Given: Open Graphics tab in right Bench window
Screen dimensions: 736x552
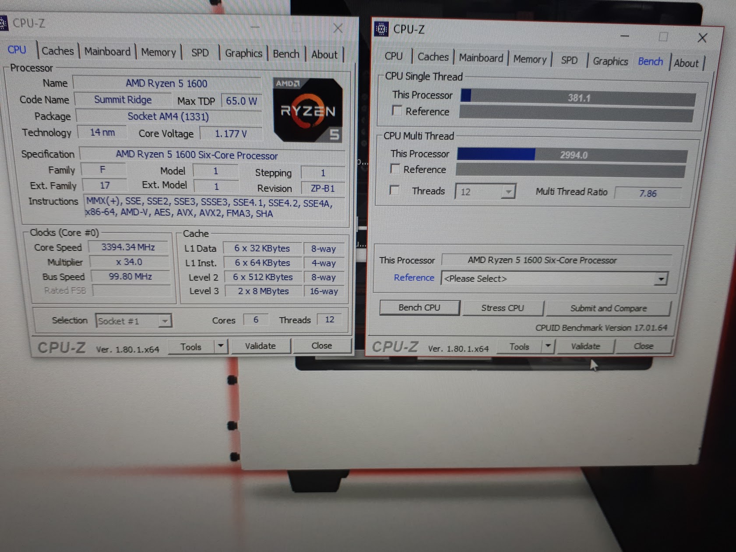Looking at the screenshot, I should (610, 61).
